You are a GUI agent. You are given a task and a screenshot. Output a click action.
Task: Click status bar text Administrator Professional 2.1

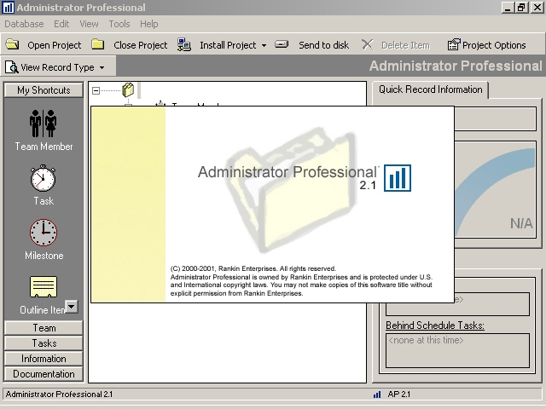(x=59, y=394)
